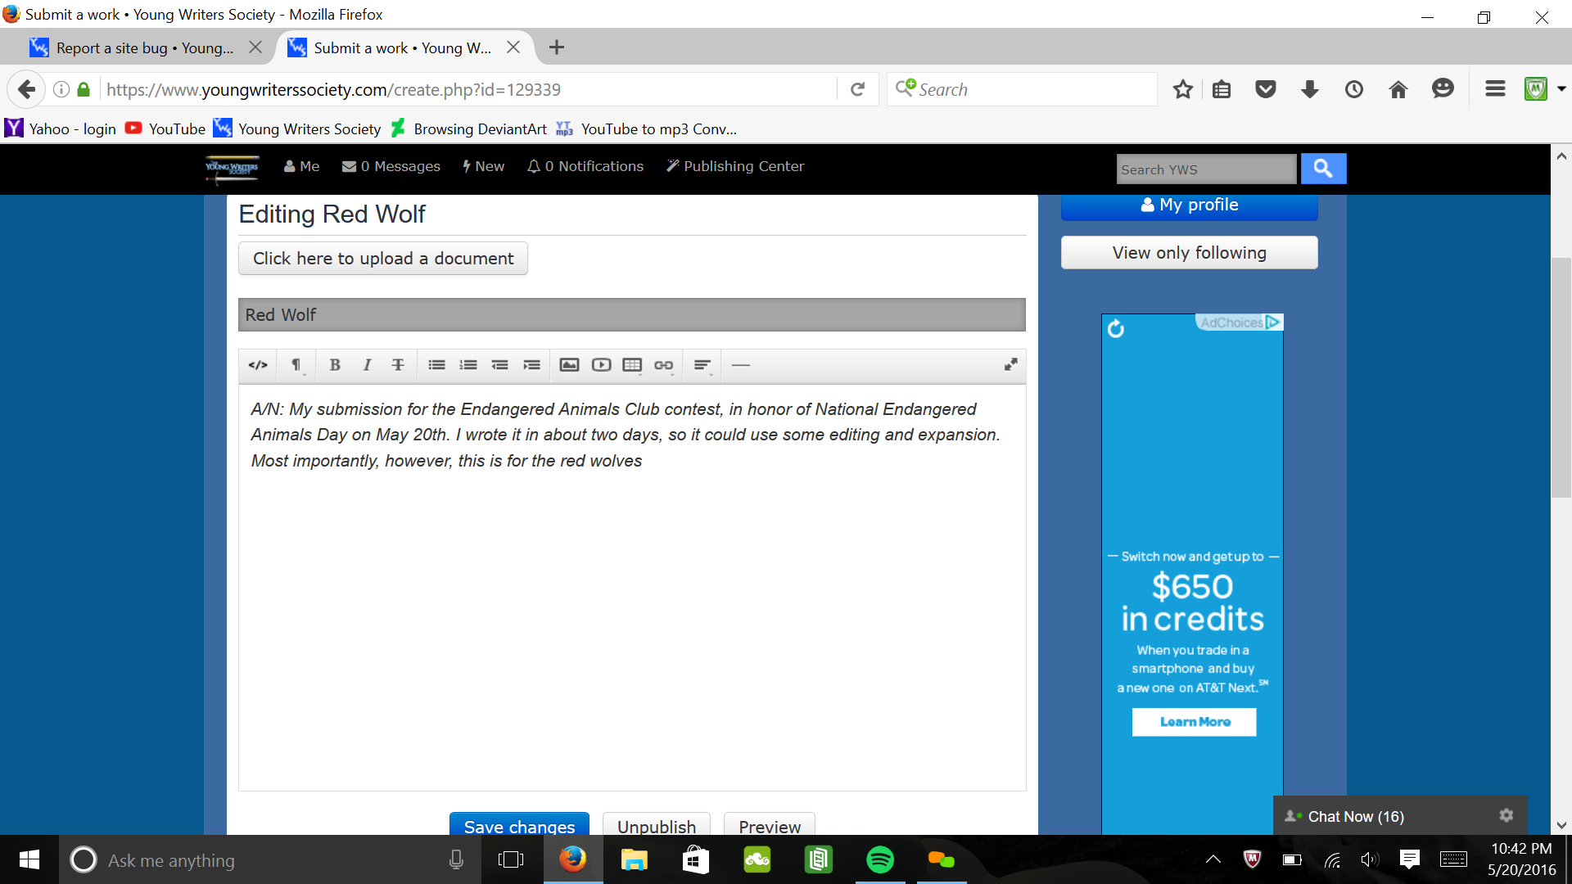Viewport: 1572px width, 884px height.
Task: Close the Report a site bug tab
Action: tap(255, 47)
